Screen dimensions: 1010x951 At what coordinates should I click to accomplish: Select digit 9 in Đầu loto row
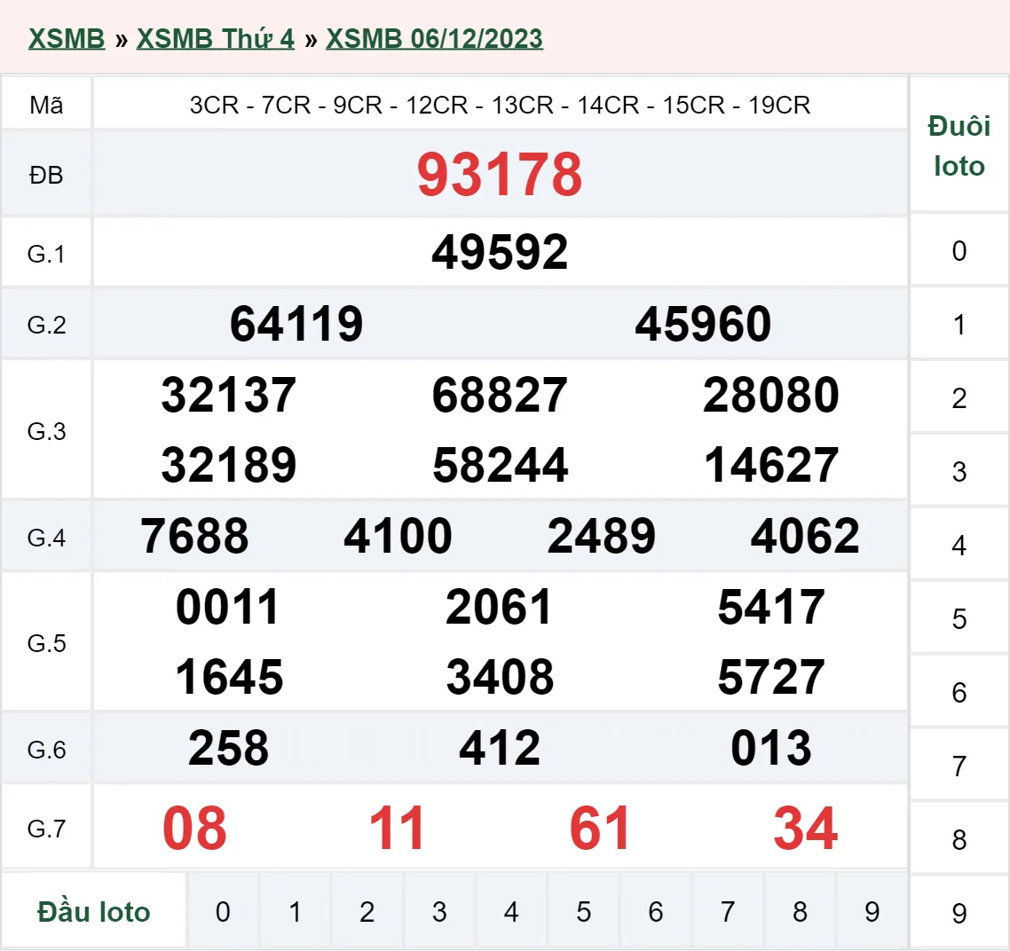tap(872, 910)
